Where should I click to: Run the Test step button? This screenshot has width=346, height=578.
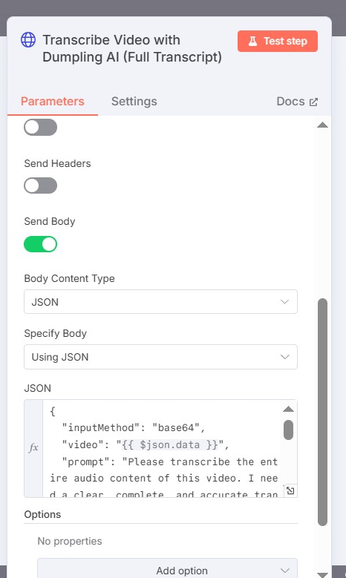click(x=278, y=41)
